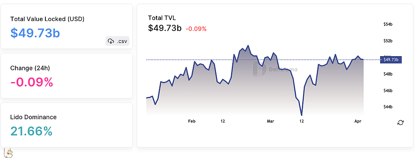Click the $46b y-axis label
Image resolution: width=415 pixels, height=158 pixels.
point(388,91)
